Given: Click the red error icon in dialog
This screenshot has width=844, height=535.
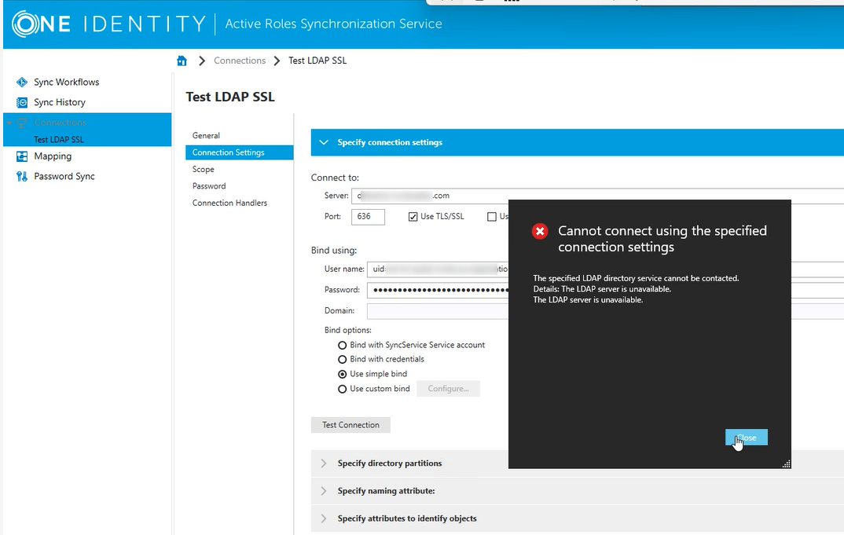Looking at the screenshot, I should pos(540,232).
